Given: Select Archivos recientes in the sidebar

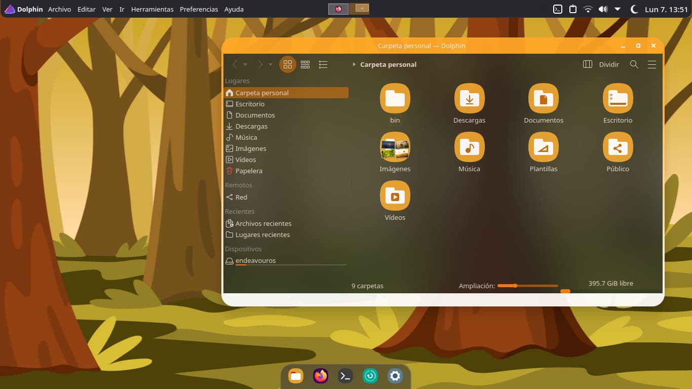Looking at the screenshot, I should [x=263, y=223].
